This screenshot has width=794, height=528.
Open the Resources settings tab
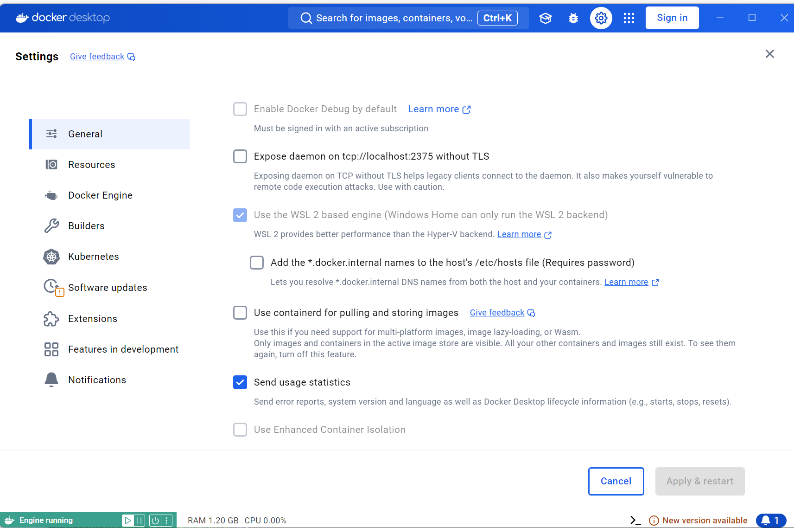pos(110,165)
